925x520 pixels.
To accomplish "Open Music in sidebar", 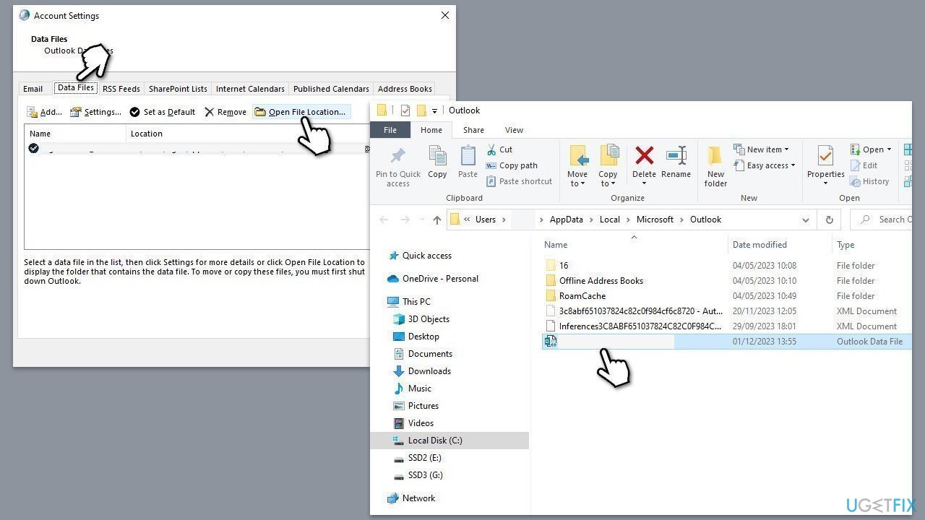I will pyautogui.click(x=419, y=389).
